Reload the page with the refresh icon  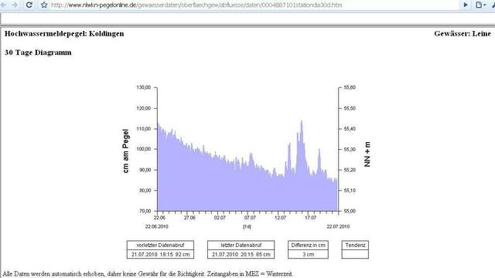point(29,5)
